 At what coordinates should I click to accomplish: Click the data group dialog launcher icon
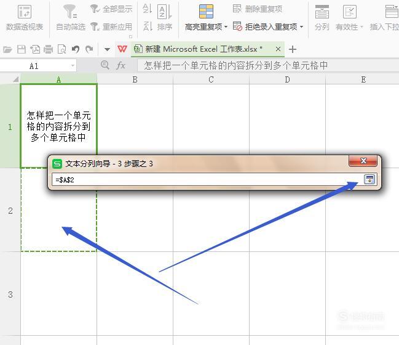pos(130,36)
